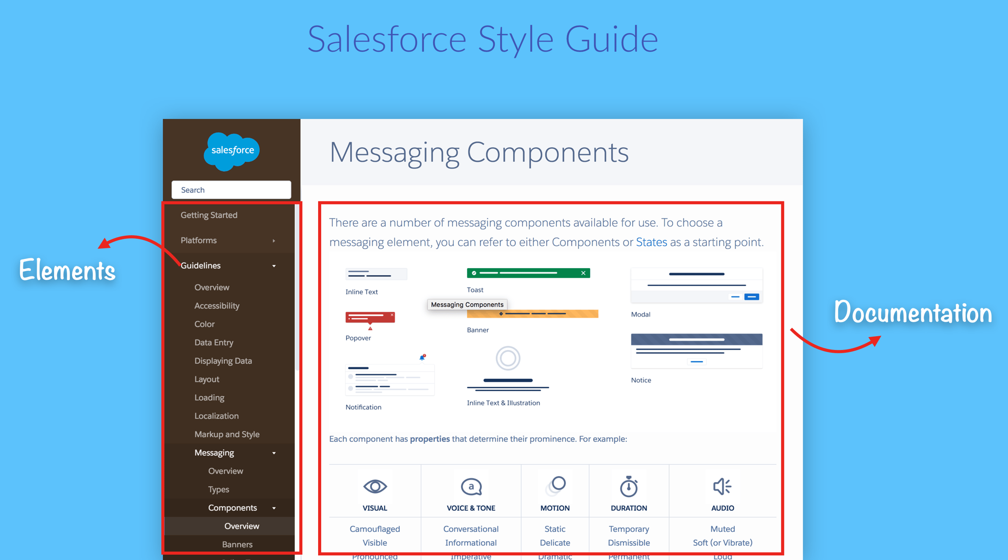Click the Duration stopwatch icon

click(629, 486)
